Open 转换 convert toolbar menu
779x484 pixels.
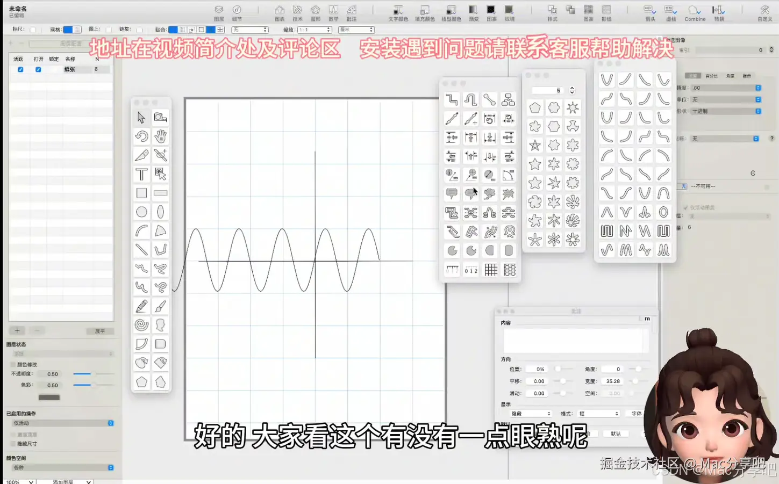(x=719, y=13)
